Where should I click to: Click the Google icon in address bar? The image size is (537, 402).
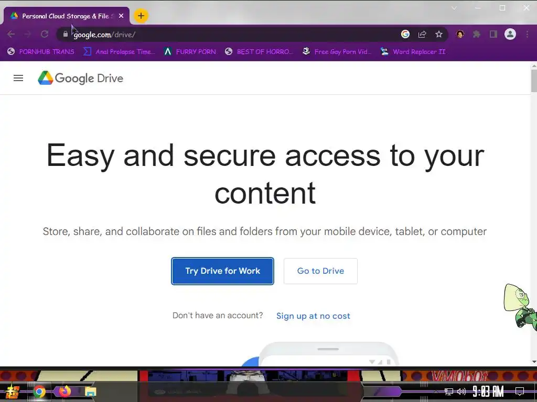[x=405, y=34]
